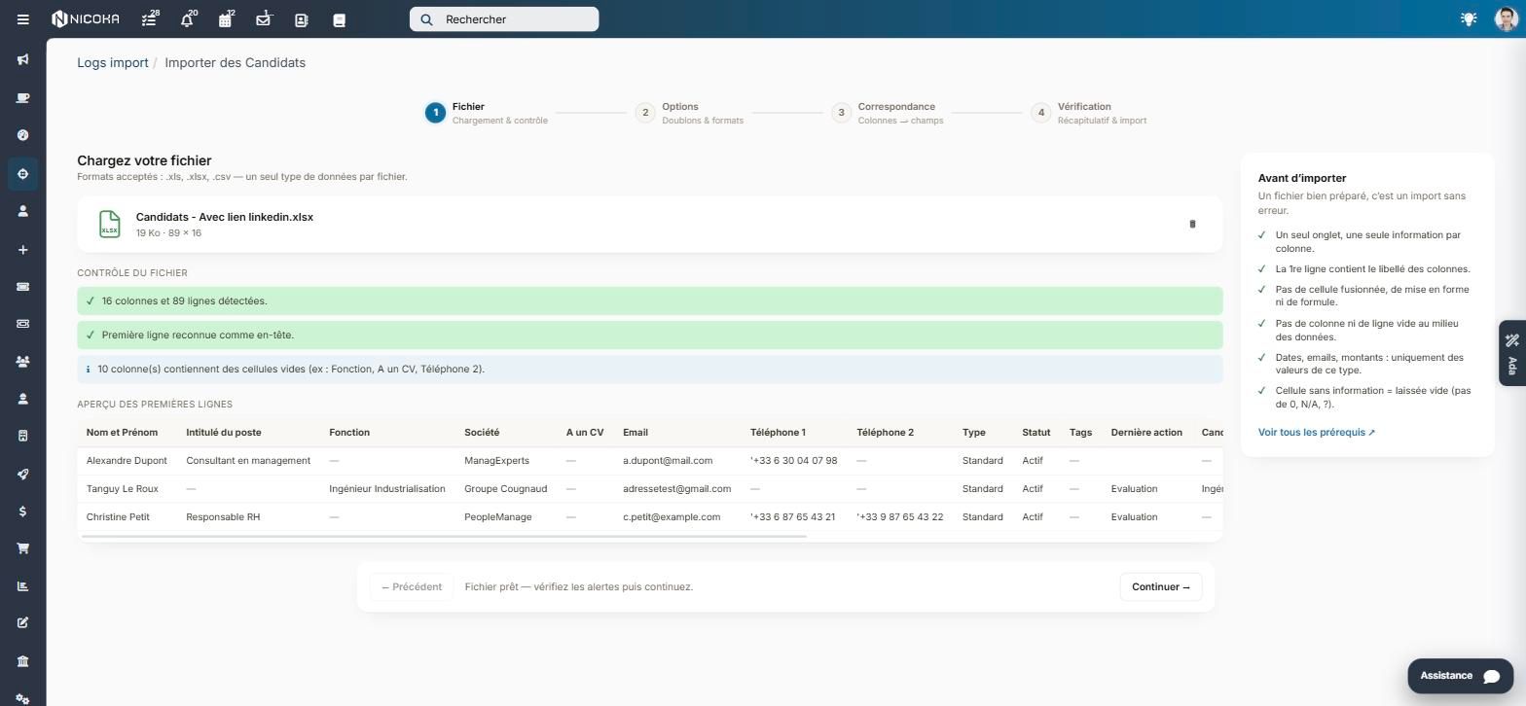1526x706 pixels.
Task: Click the Logs import breadcrumb link
Action: click(x=113, y=62)
